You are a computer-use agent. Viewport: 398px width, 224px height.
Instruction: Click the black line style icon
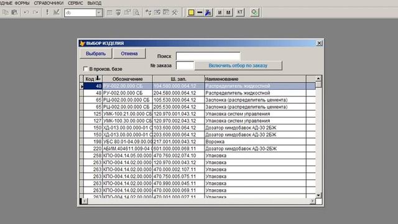200,12
